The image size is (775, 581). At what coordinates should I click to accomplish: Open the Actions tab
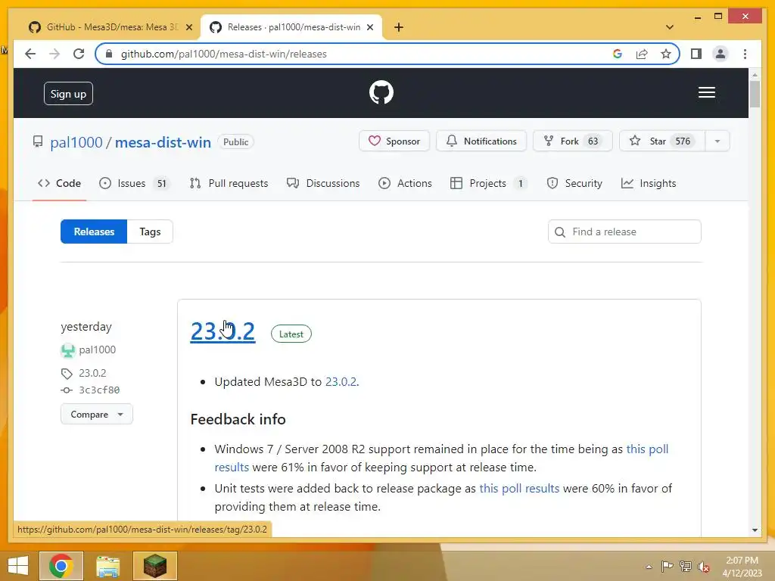pos(405,183)
